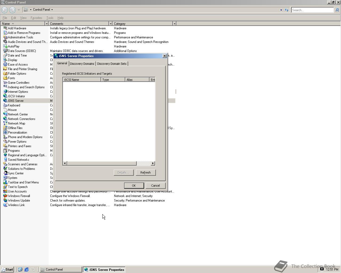Click the Details button
Image resolution: width=341 pixels, height=273 pixels.
(123, 172)
